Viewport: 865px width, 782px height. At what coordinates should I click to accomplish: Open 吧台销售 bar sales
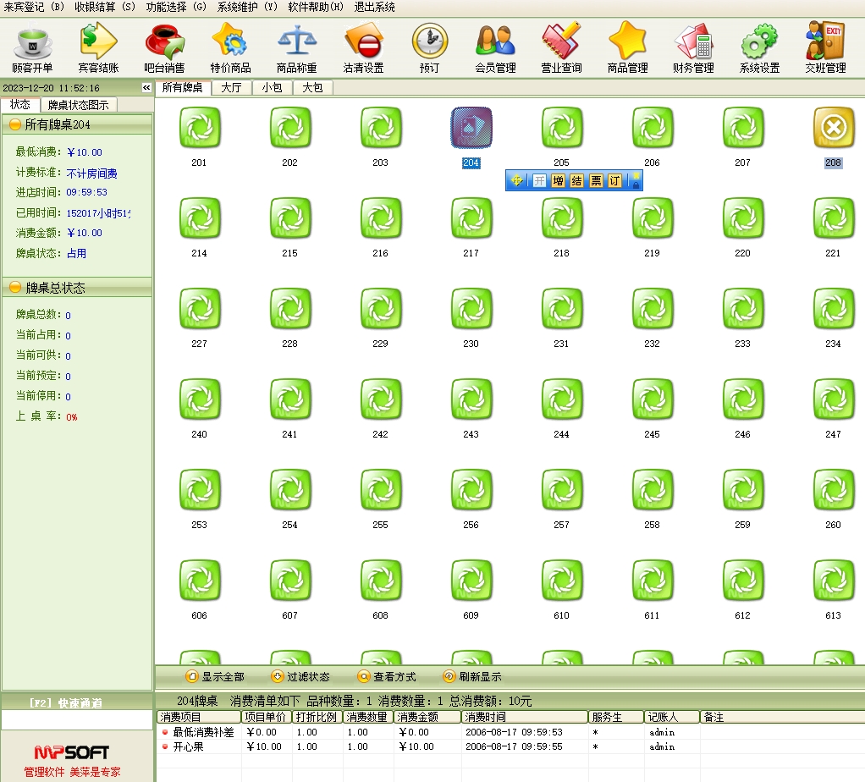pyautogui.click(x=164, y=47)
